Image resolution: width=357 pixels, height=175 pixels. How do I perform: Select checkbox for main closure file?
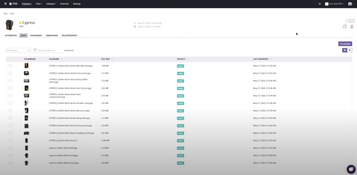[x=10, y=88]
